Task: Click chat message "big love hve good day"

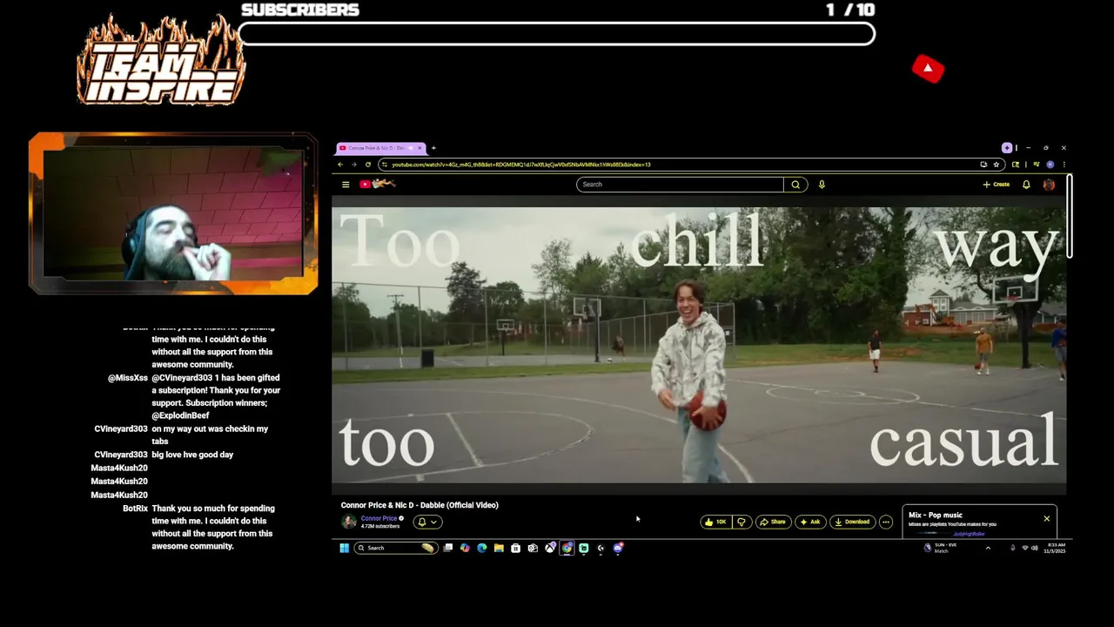Action: (192, 455)
